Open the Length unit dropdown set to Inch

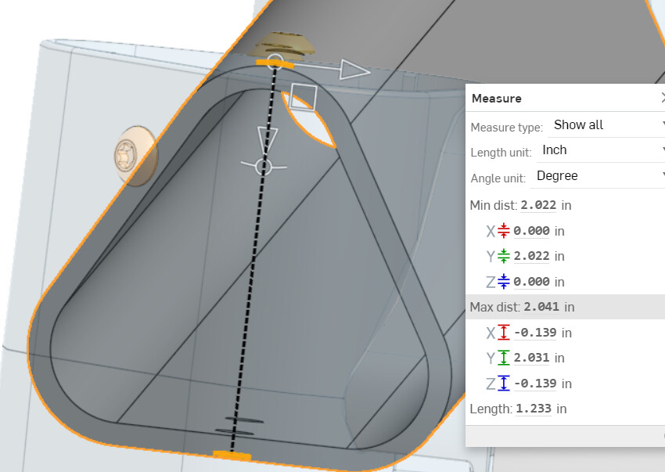(x=601, y=150)
